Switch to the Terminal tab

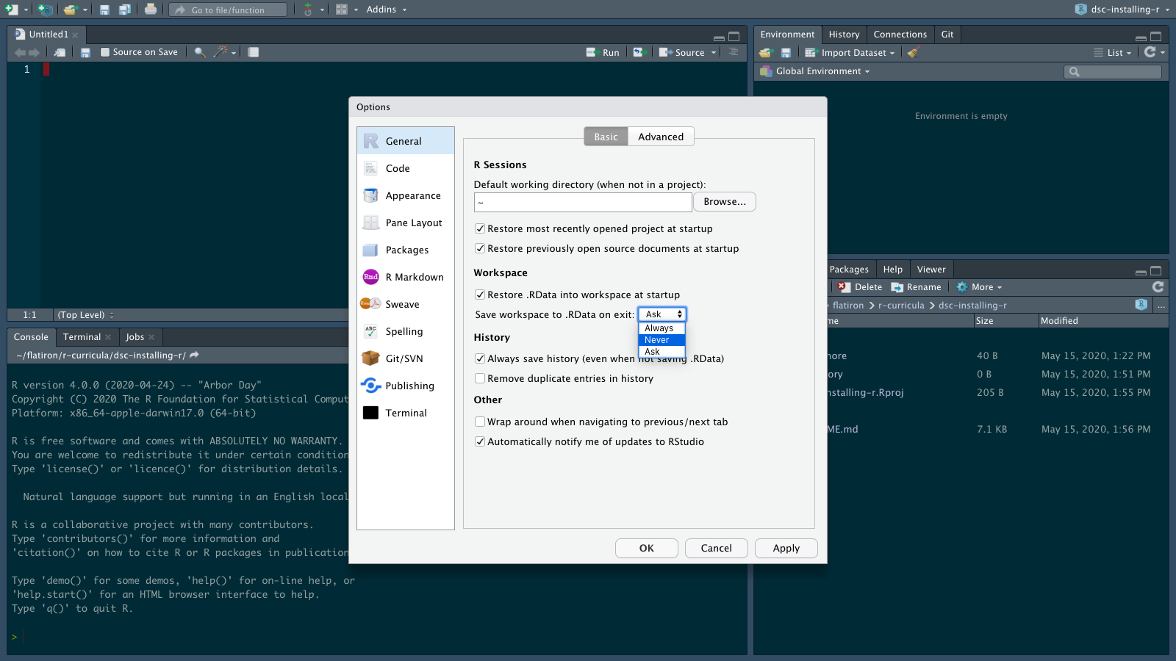(x=82, y=337)
